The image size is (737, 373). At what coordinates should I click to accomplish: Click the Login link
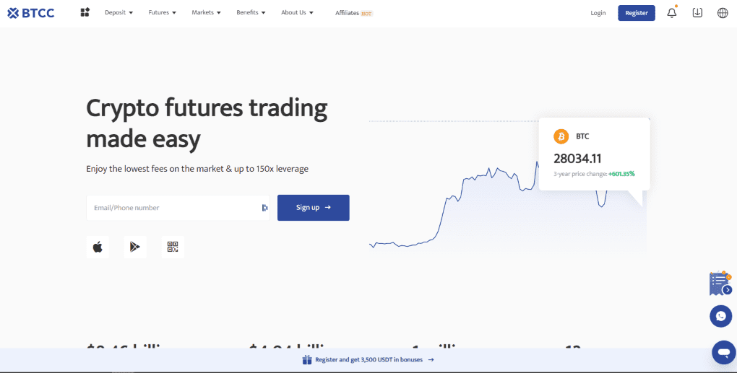598,13
